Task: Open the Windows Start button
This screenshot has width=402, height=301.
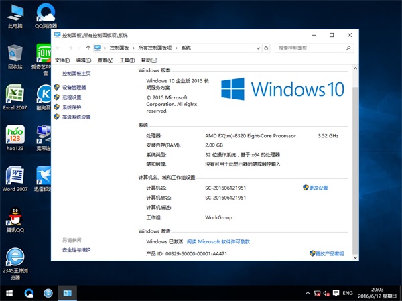Action: [x=9, y=294]
